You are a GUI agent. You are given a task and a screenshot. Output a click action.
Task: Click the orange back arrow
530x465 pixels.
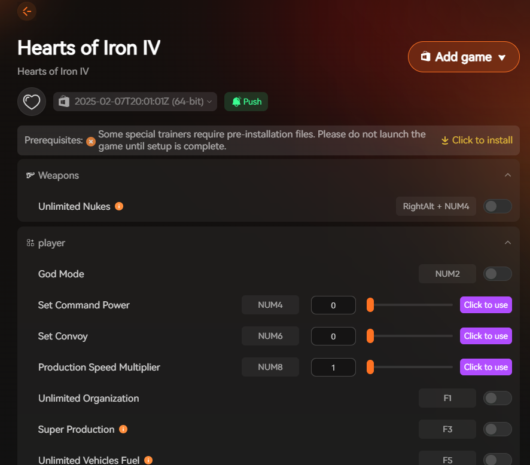(26, 11)
